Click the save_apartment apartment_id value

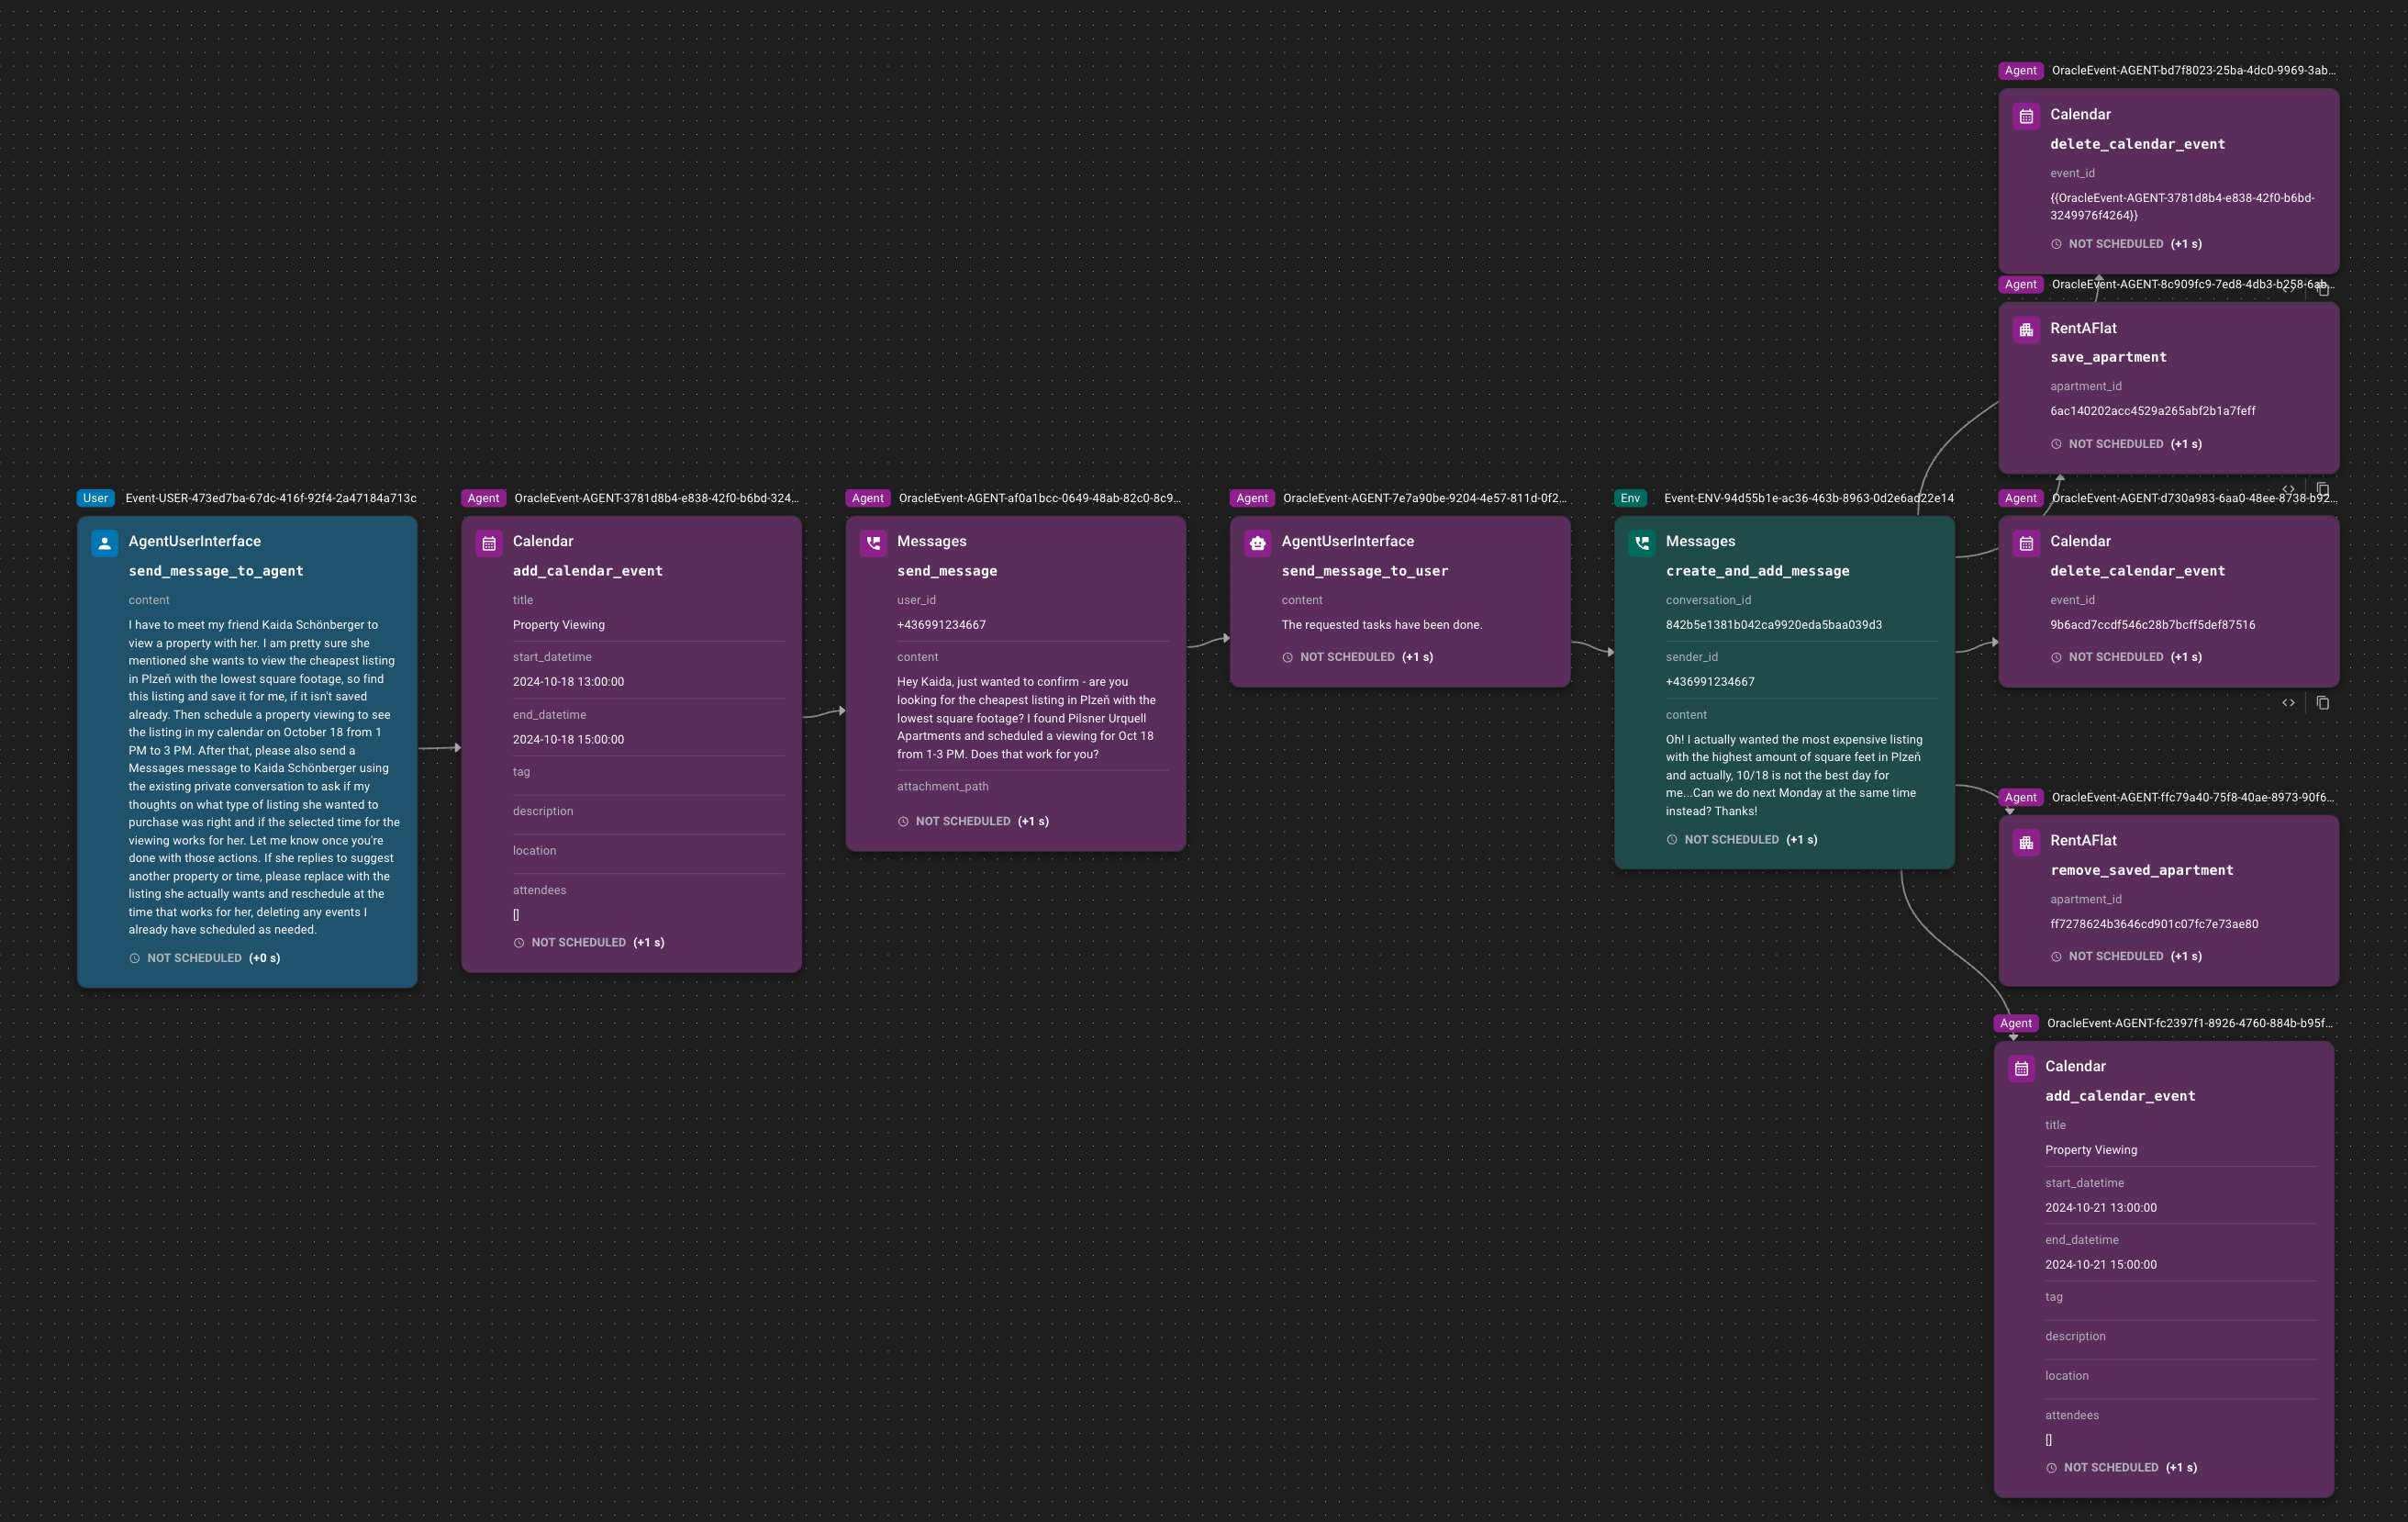pyautogui.click(x=2152, y=410)
